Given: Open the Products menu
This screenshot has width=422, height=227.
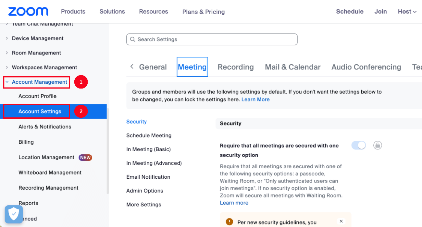Looking at the screenshot, I should (73, 11).
